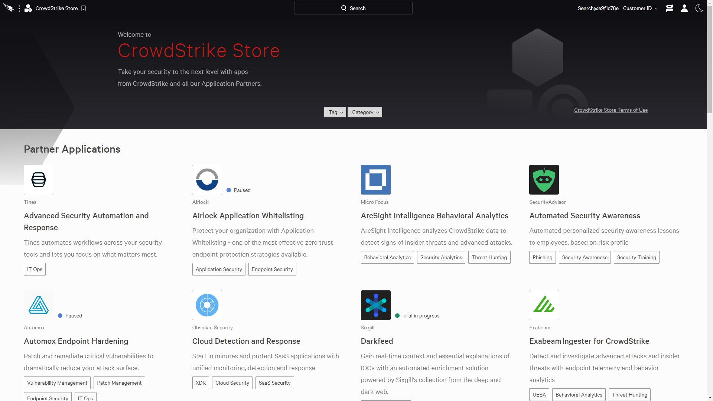The width and height of the screenshot is (713, 401).
Task: Open CrowdStrike Store Terms of Use link
Action: [x=611, y=110]
